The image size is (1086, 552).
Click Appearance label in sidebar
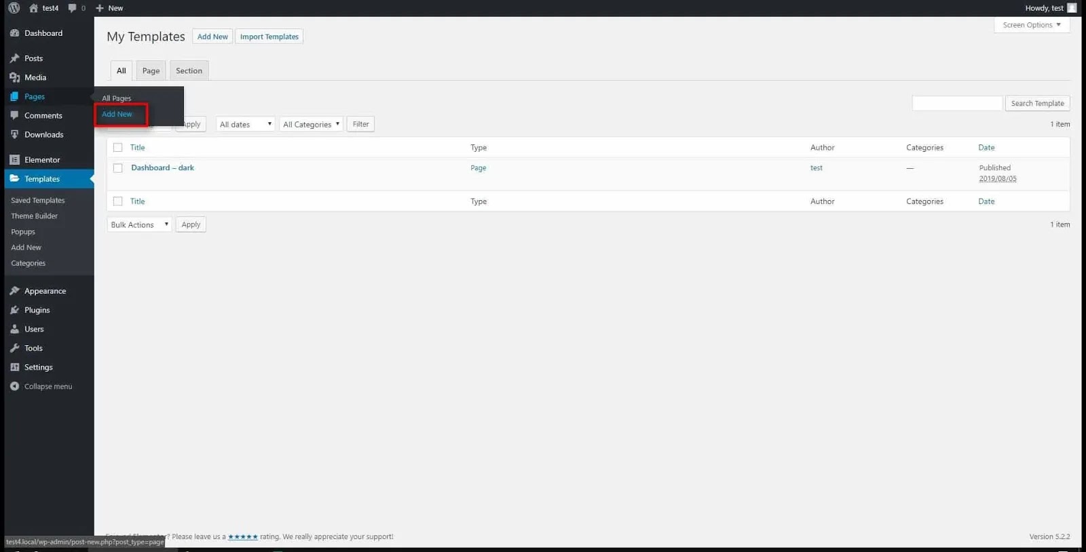45,291
